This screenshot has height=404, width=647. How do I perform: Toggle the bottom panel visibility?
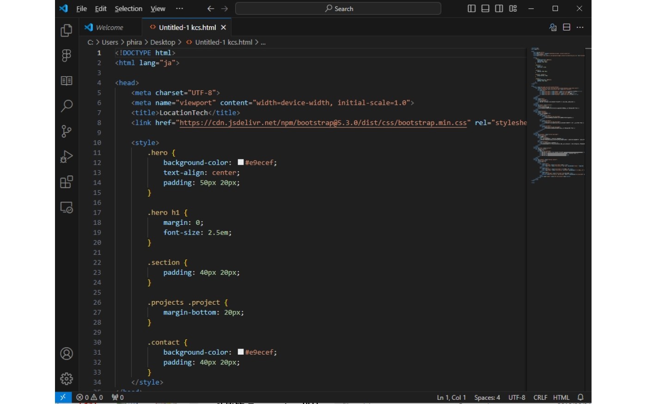(485, 8)
